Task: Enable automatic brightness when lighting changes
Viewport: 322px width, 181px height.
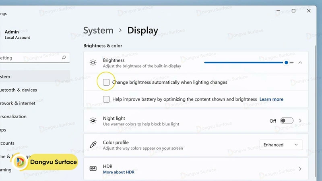Action: [x=106, y=82]
